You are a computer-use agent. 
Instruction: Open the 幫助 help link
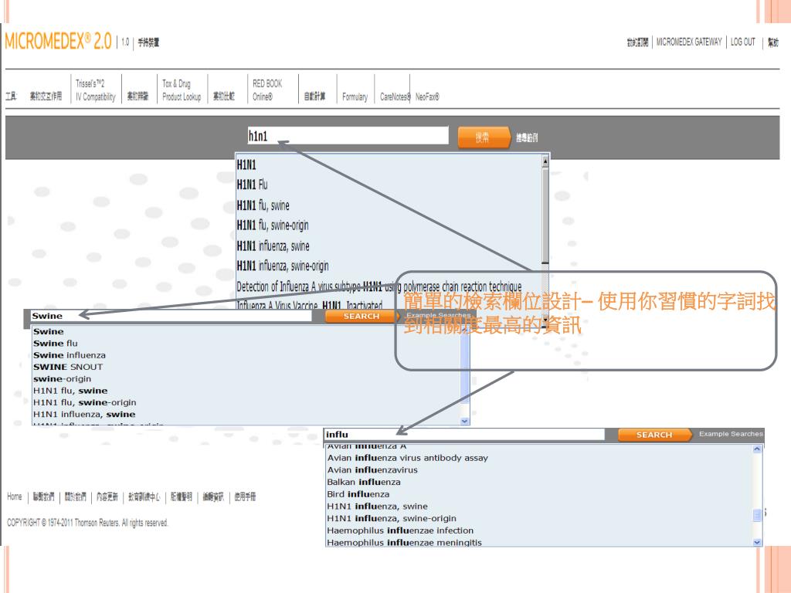click(x=772, y=42)
